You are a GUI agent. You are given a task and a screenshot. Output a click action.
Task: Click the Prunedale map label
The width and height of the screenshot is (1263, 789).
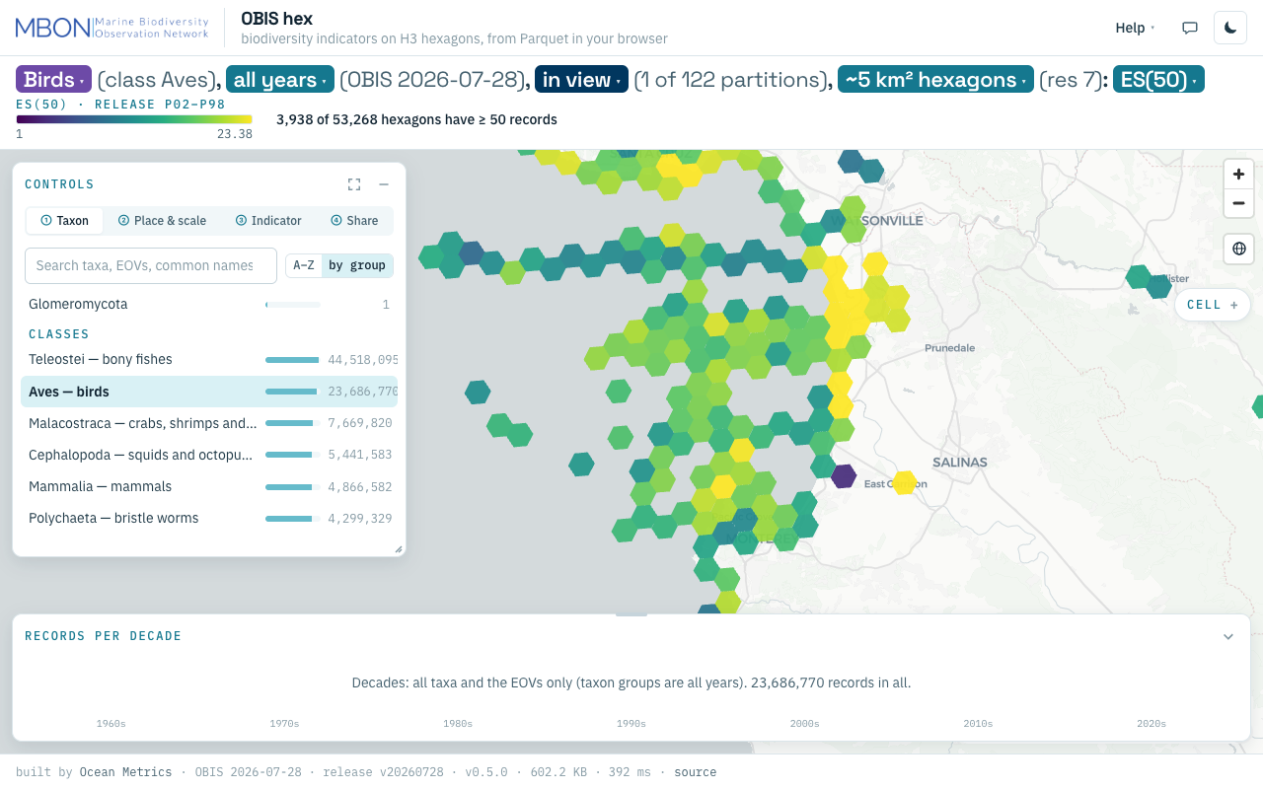pos(950,348)
